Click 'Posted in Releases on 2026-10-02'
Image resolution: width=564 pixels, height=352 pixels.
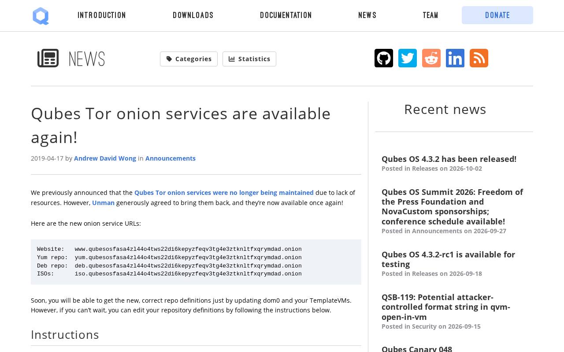click(432, 169)
